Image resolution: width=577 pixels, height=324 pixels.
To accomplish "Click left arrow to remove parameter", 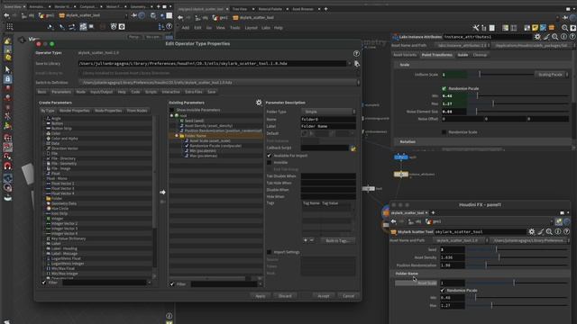I will click(x=162, y=202).
